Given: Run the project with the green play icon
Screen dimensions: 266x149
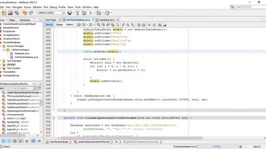Looking at the screenshot, I should click(91, 13).
